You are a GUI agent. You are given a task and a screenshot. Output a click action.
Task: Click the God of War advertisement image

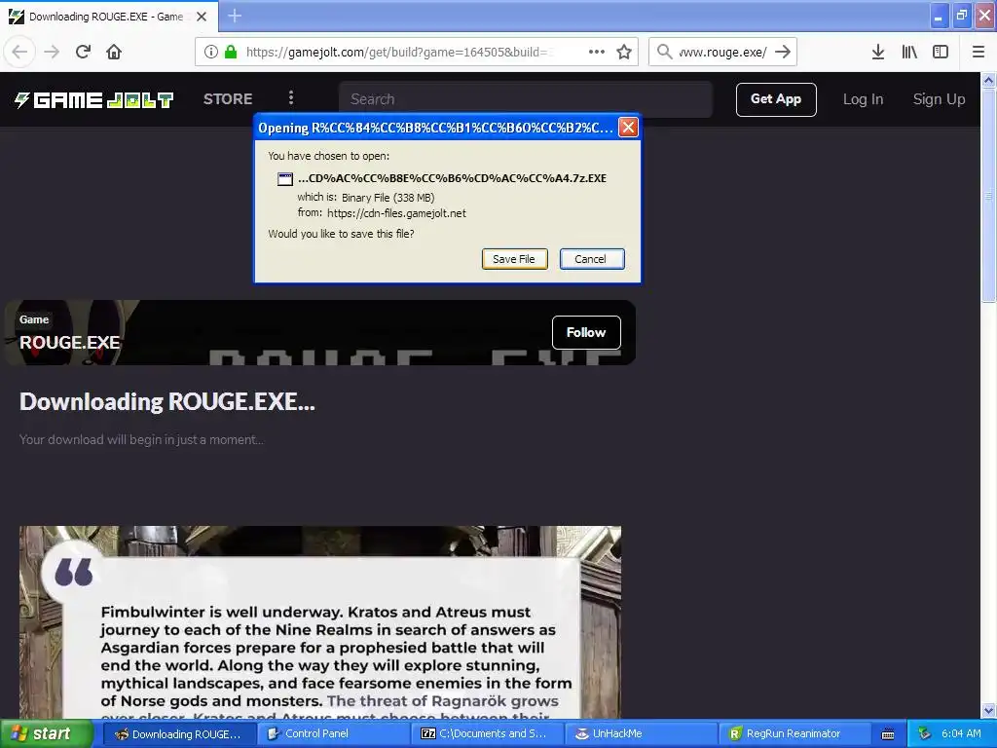click(x=319, y=622)
